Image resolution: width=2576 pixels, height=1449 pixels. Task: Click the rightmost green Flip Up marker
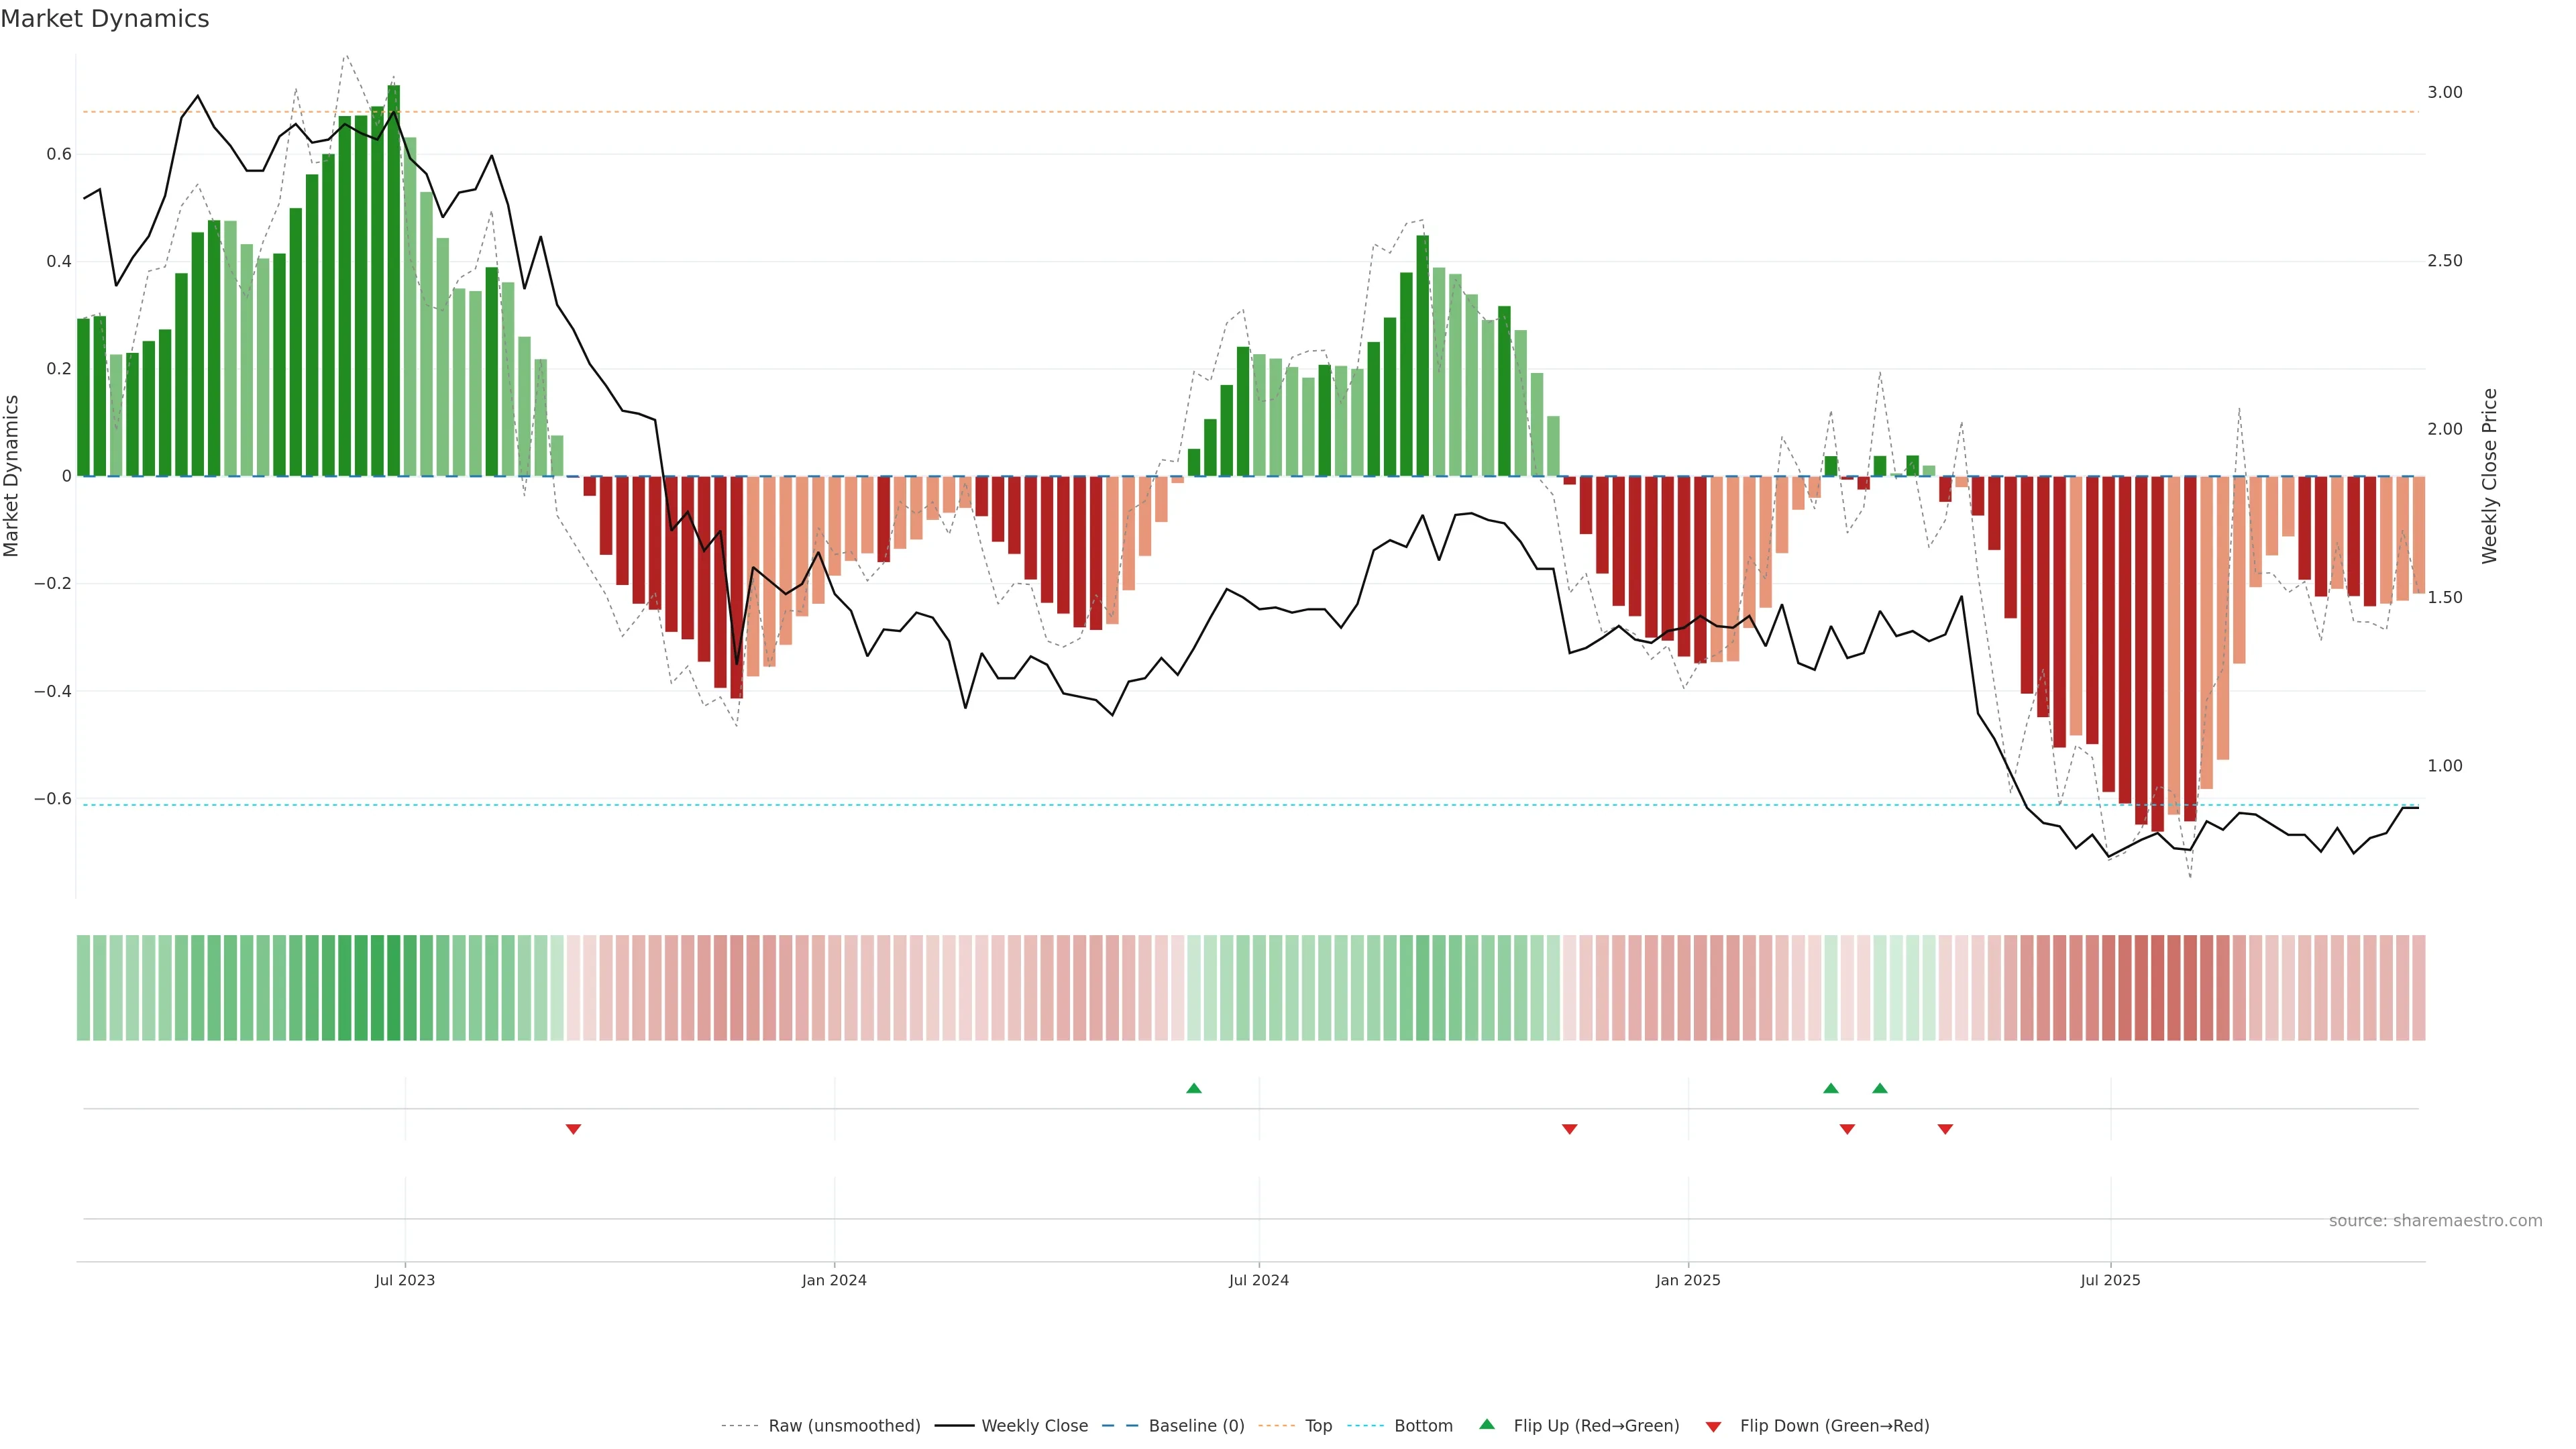point(1880,1088)
